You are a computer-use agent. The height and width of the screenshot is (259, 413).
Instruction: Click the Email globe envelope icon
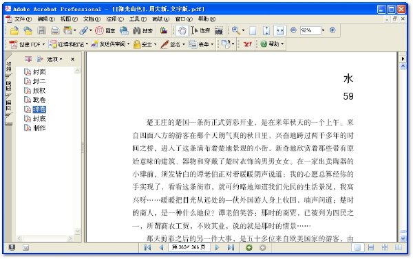[x=124, y=31]
